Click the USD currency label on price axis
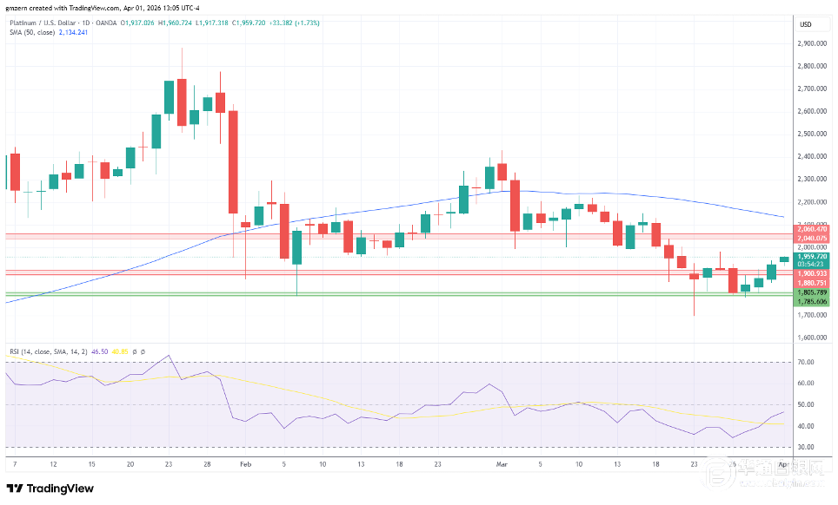Image resolution: width=838 pixels, height=505 pixels. click(x=805, y=24)
